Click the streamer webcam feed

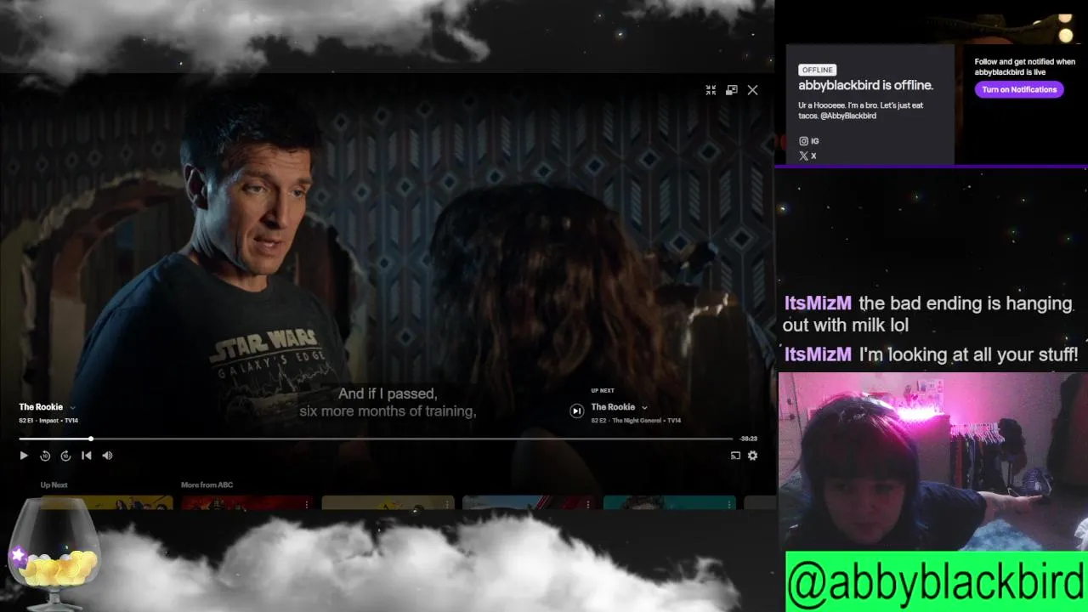coord(932,462)
